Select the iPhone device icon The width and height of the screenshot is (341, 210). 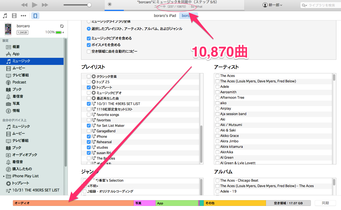35,16
